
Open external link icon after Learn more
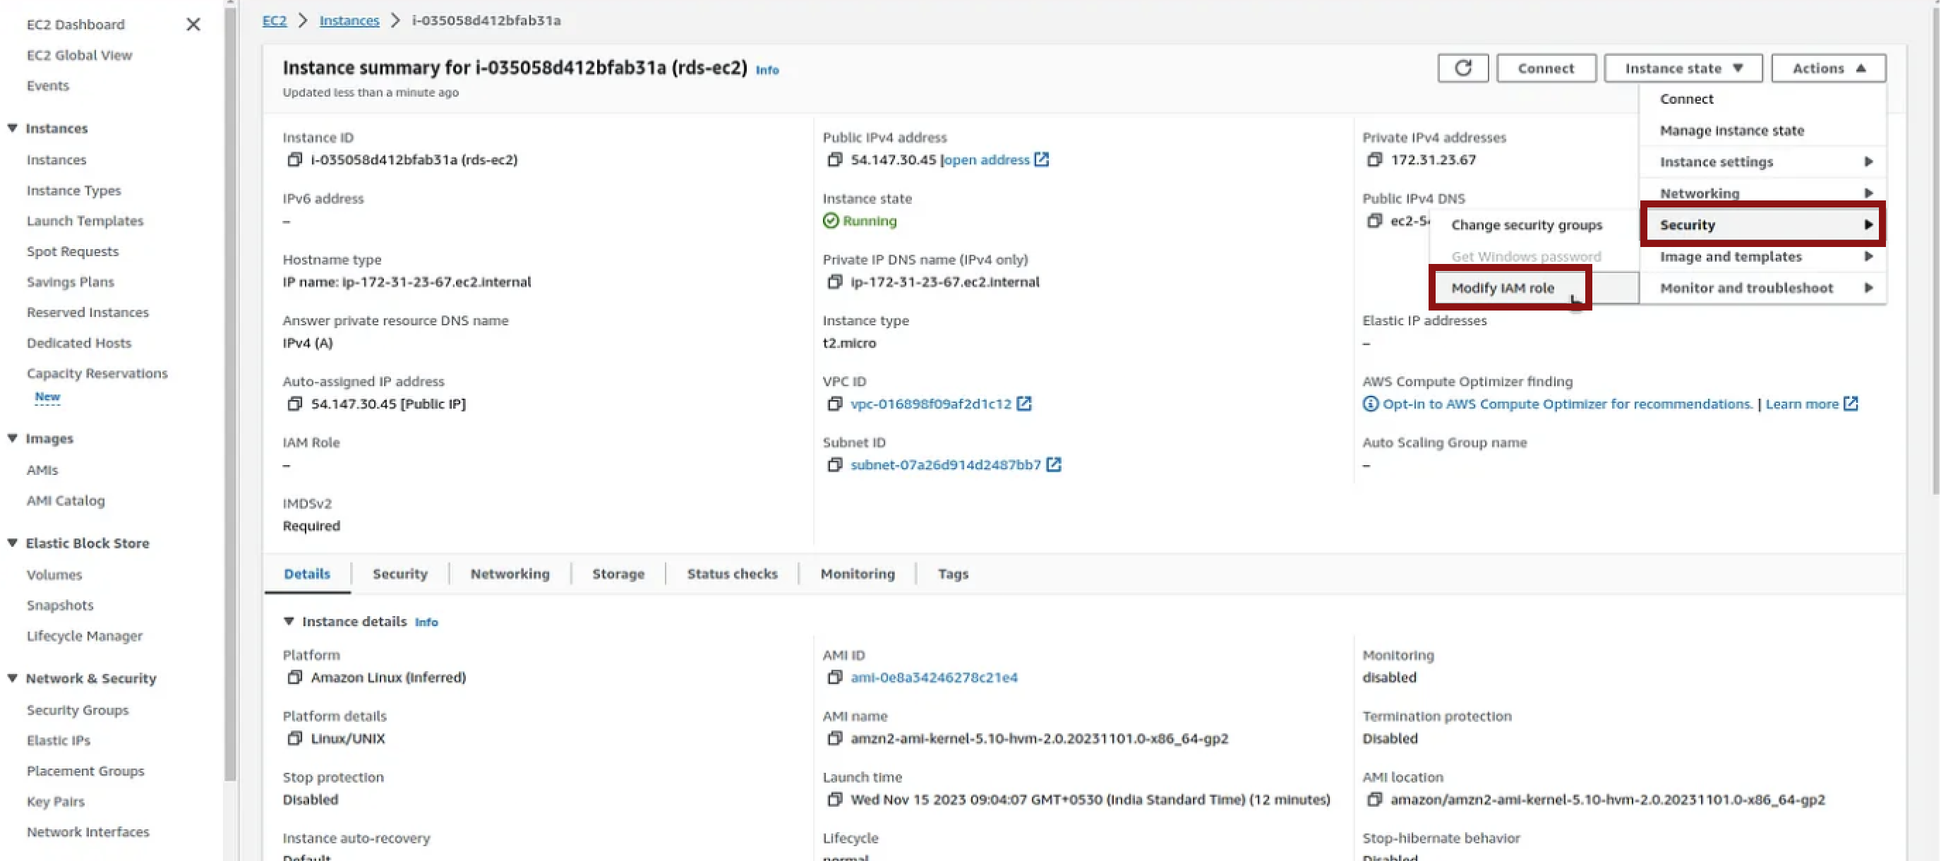point(1850,403)
